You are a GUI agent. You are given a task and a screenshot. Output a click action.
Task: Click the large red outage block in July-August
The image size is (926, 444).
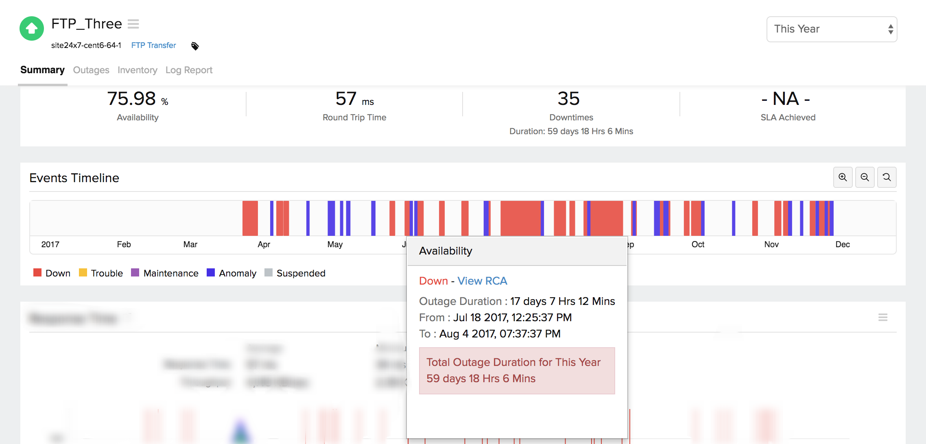point(520,218)
